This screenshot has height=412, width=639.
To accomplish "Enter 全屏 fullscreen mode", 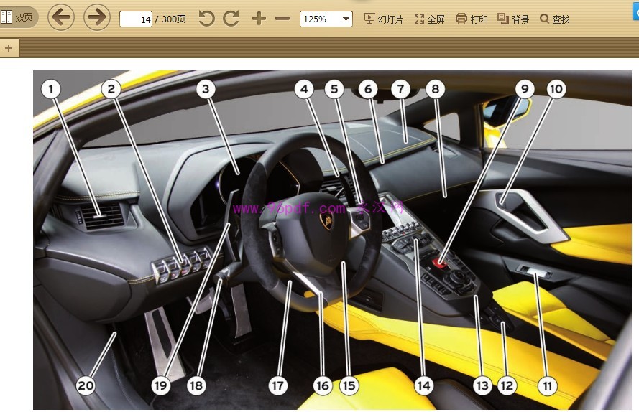I will pos(429,19).
